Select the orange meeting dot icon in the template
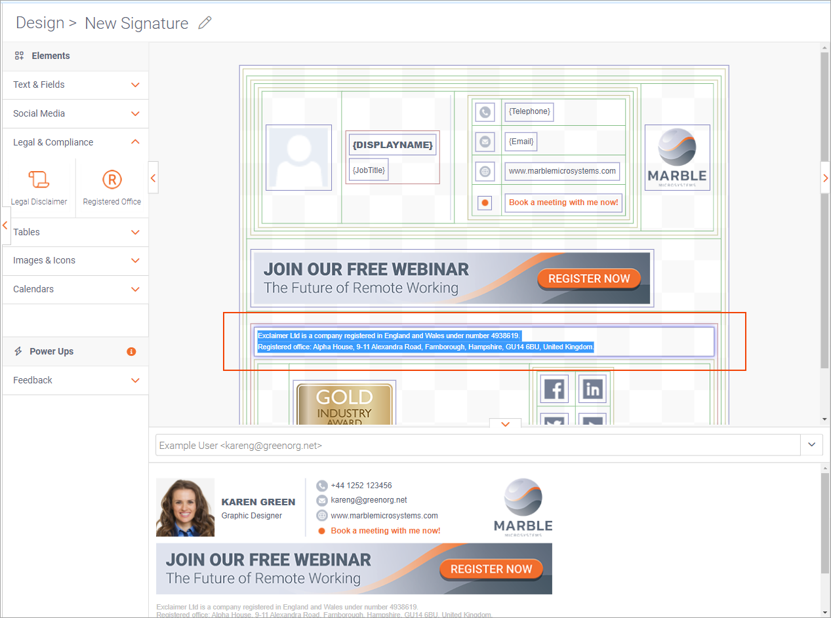Screen dimensions: 831x618 tap(484, 203)
